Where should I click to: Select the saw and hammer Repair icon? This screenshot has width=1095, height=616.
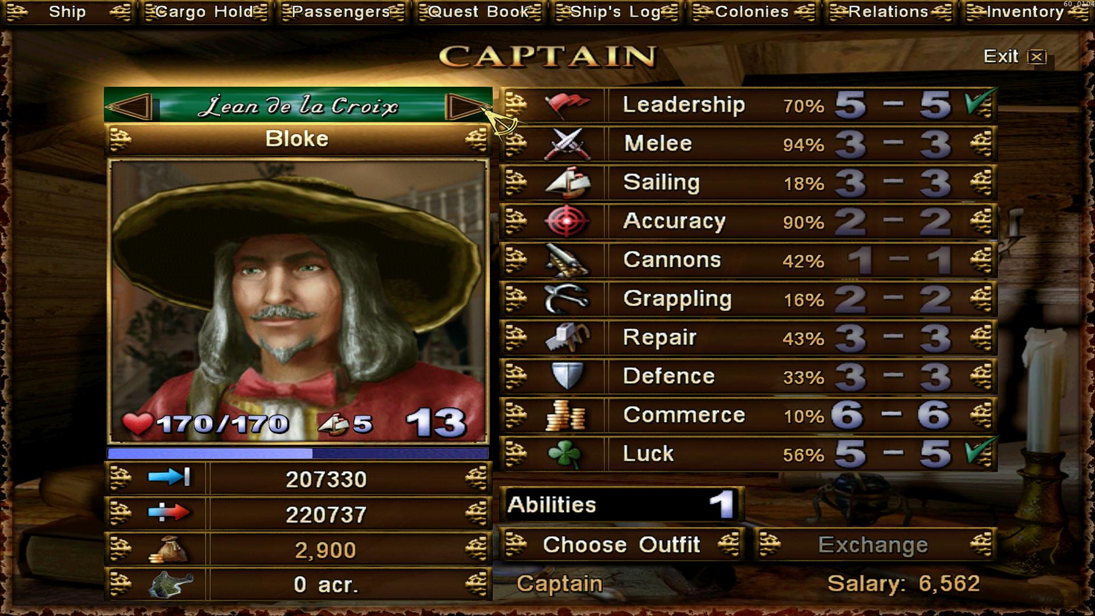coord(567,338)
